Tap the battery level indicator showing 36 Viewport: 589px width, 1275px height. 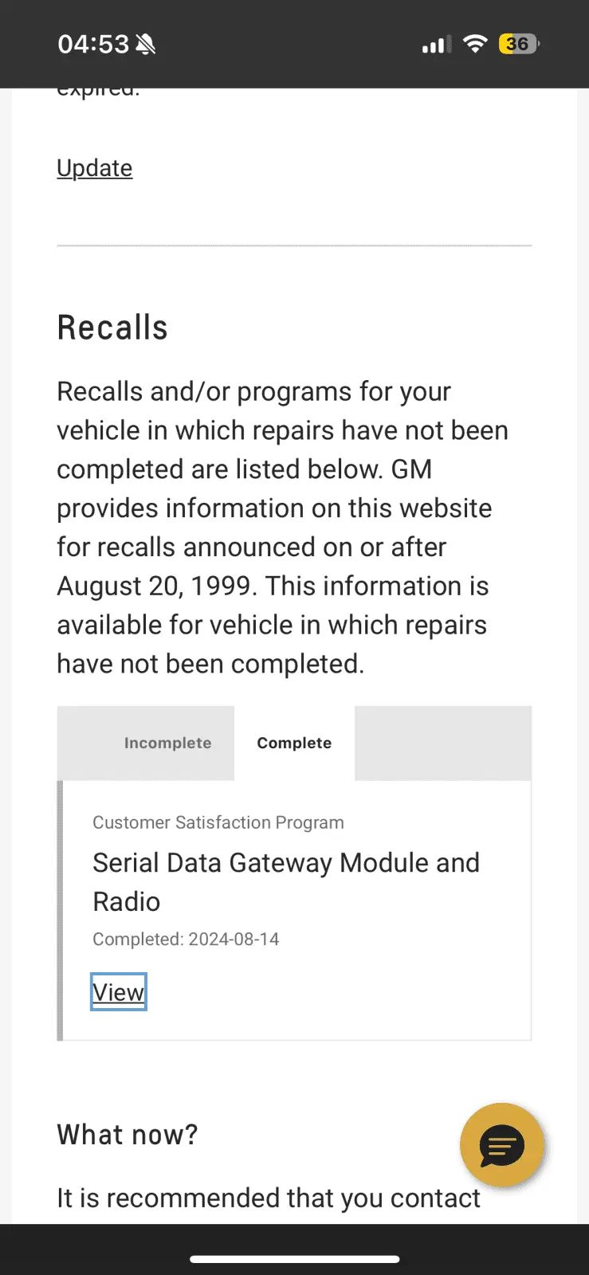pos(519,44)
